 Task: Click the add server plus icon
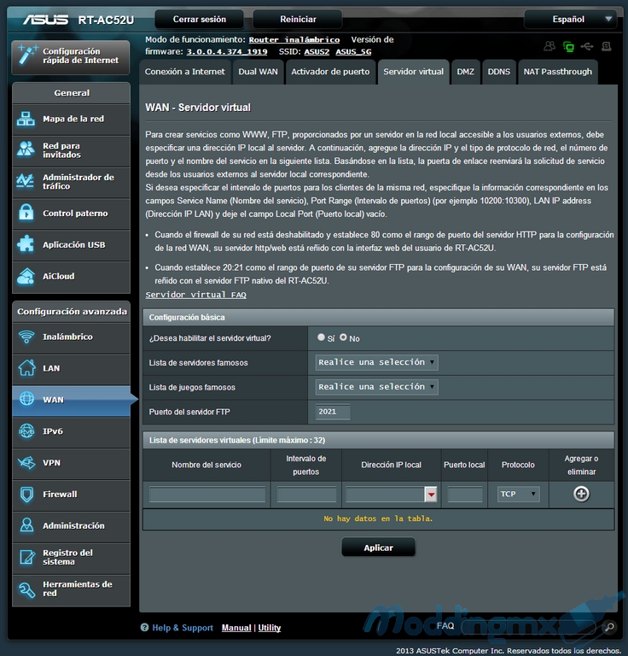pos(581,494)
